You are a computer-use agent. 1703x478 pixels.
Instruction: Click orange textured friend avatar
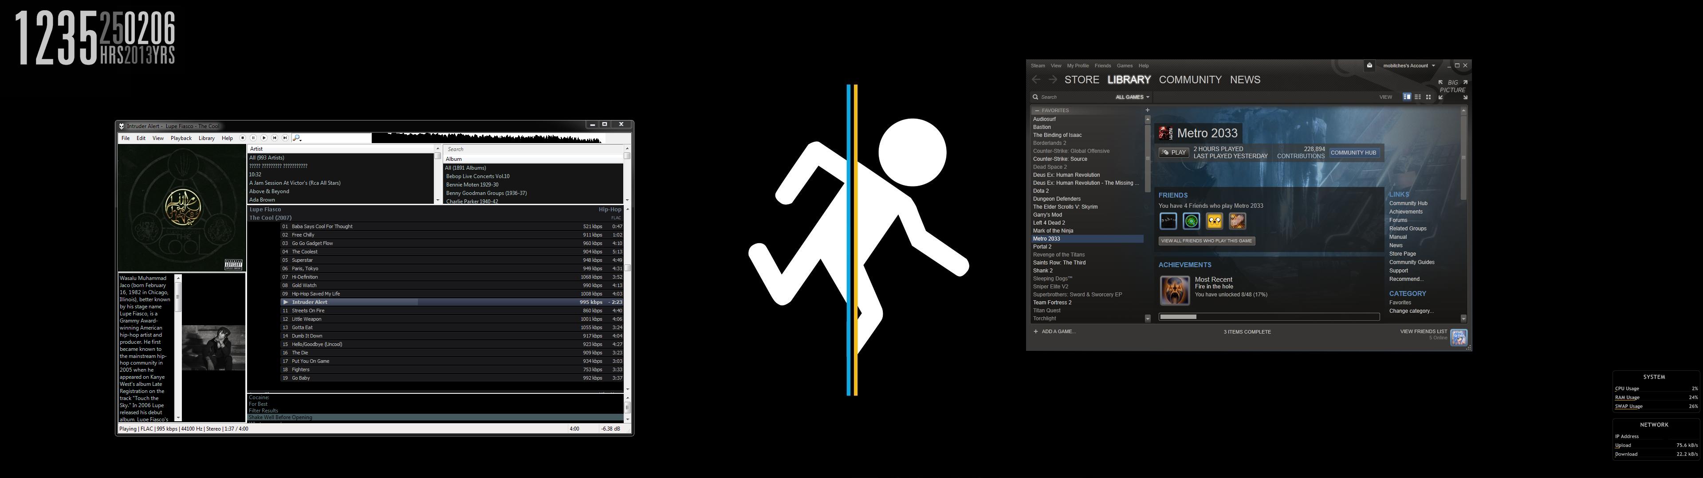tap(1238, 221)
